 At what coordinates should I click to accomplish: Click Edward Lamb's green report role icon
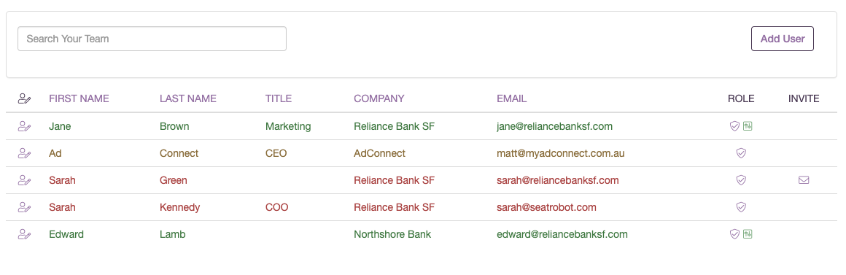pyautogui.click(x=748, y=234)
